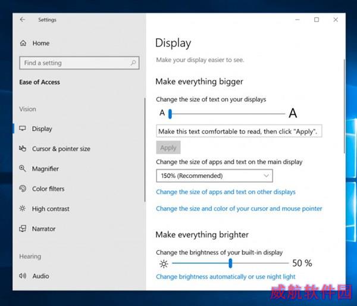The image size is (357, 306).
Task: Click the brightness slider handle
Action: pos(230,263)
